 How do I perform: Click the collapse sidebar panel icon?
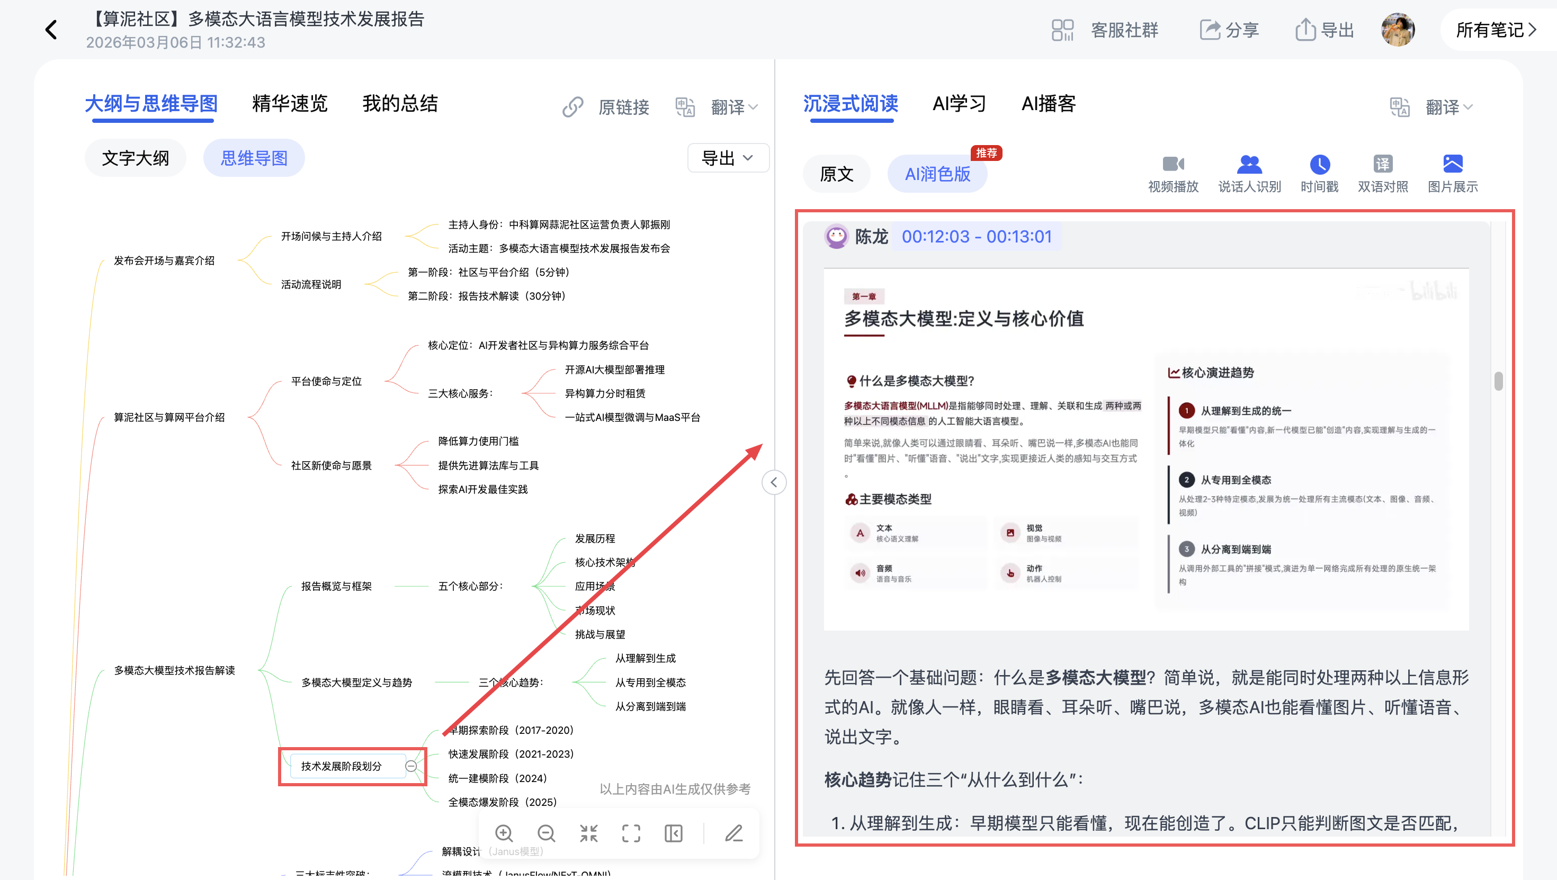673,833
